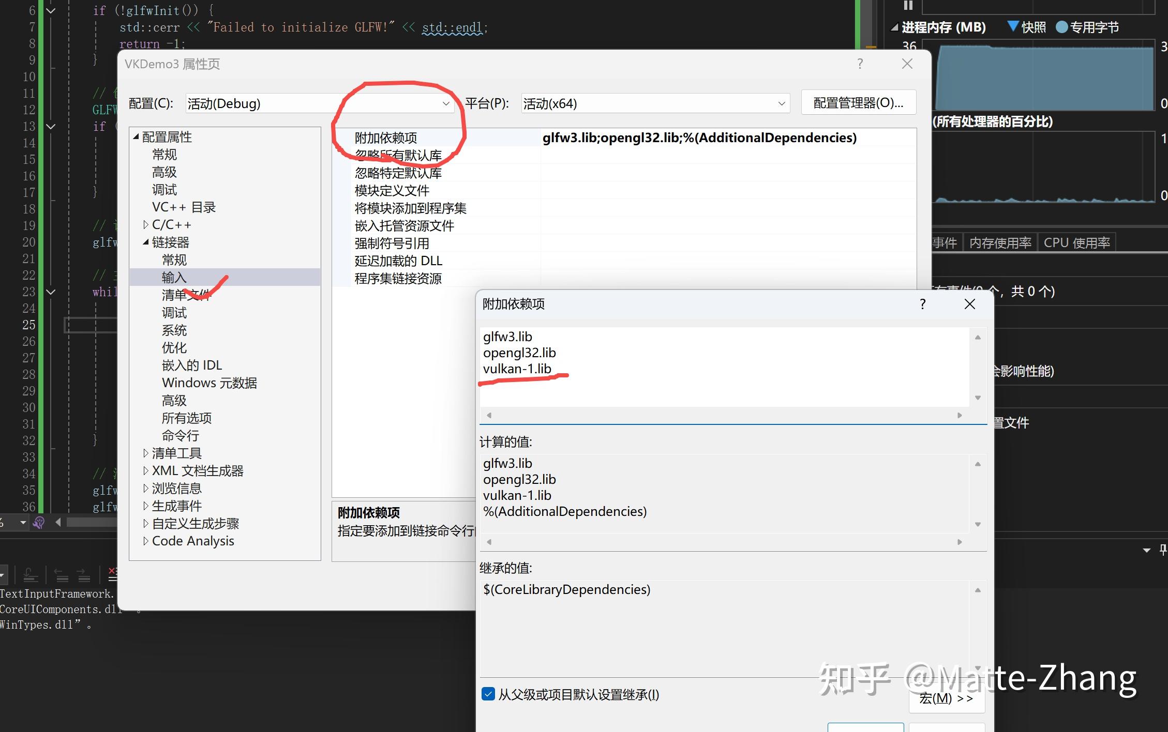Open the 平台 (活动 x64) dropdown

coord(781,103)
